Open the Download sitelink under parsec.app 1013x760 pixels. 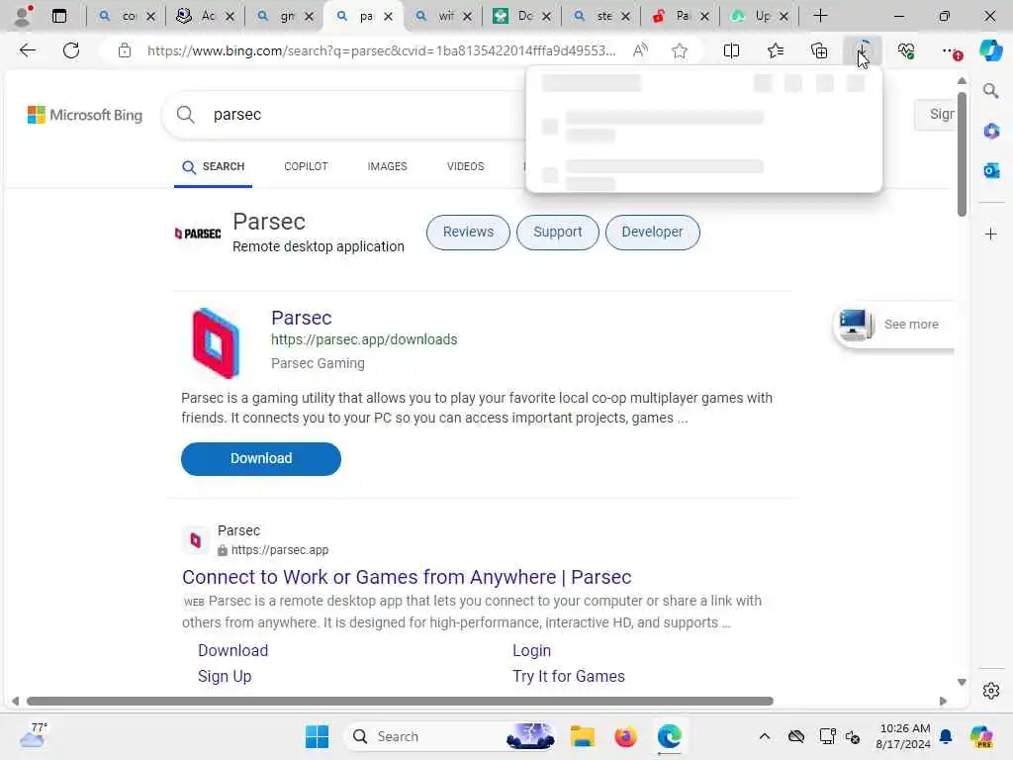[x=232, y=650]
